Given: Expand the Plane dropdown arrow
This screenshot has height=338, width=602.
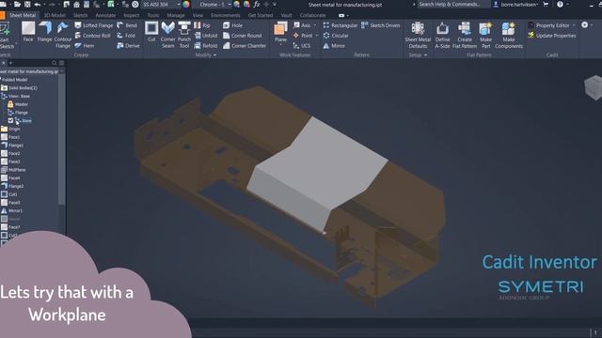Looking at the screenshot, I should 280,45.
